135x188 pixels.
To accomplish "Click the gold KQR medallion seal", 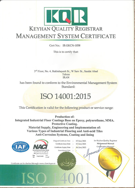I will point(110,159).
